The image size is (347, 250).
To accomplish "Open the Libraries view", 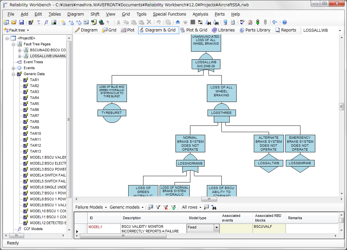I will [223, 30].
